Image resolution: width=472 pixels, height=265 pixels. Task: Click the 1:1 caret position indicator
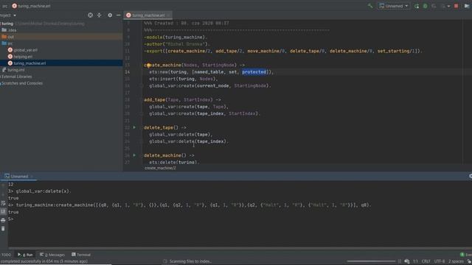tap(415, 261)
